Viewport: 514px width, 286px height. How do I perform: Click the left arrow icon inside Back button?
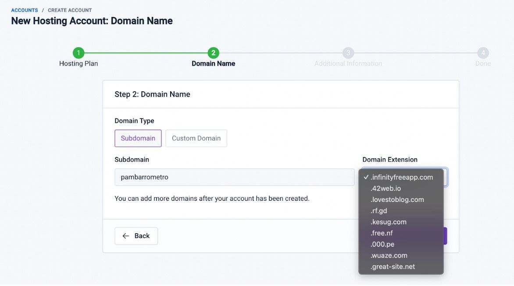point(126,235)
